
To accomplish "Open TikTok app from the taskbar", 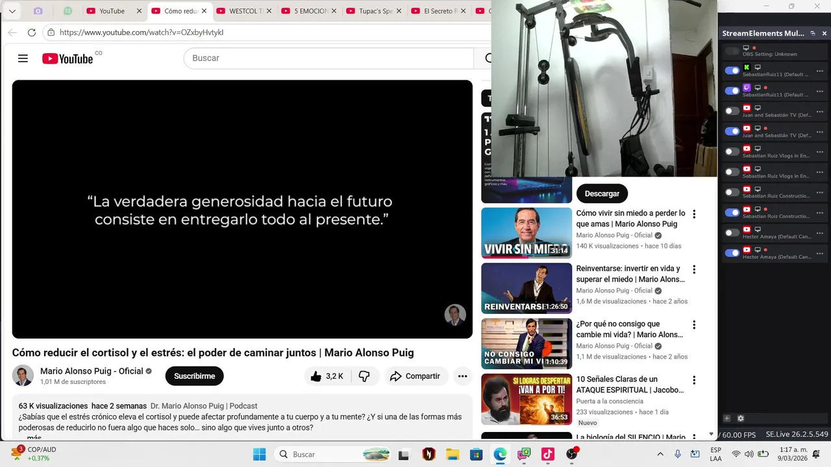I will [x=548, y=455].
